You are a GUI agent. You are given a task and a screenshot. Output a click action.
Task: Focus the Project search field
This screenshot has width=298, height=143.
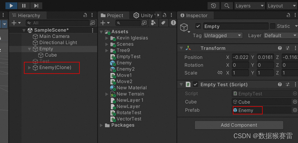point(128,23)
